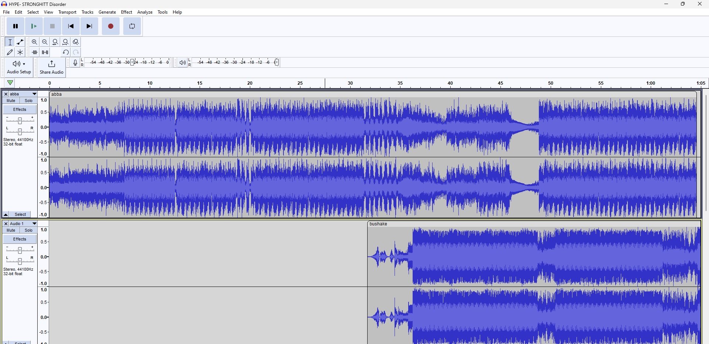Select the Draw (pencil) tool
Viewport: 709px width, 344px height.
click(x=10, y=52)
